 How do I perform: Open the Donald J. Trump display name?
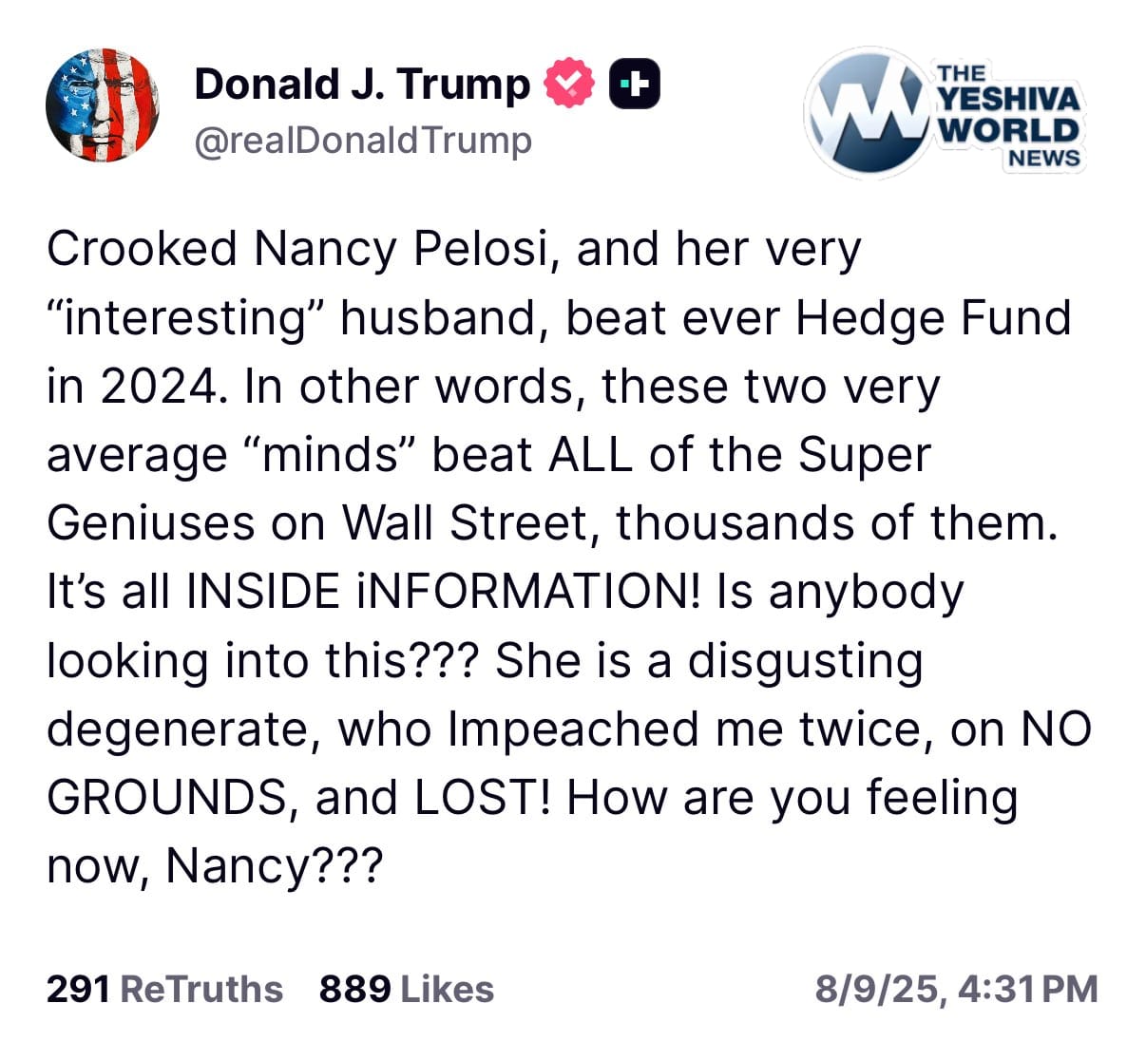point(361,84)
